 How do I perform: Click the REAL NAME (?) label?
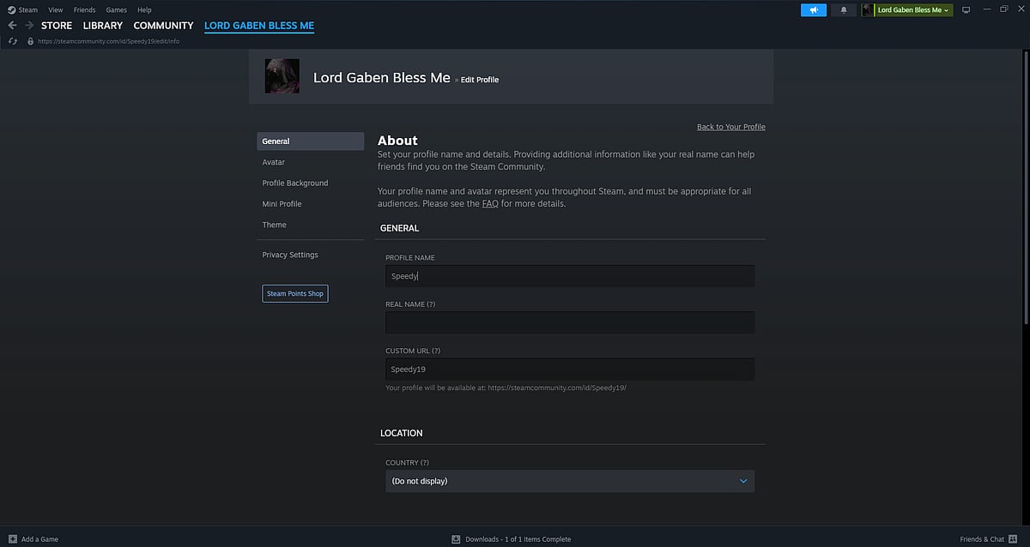click(x=410, y=304)
